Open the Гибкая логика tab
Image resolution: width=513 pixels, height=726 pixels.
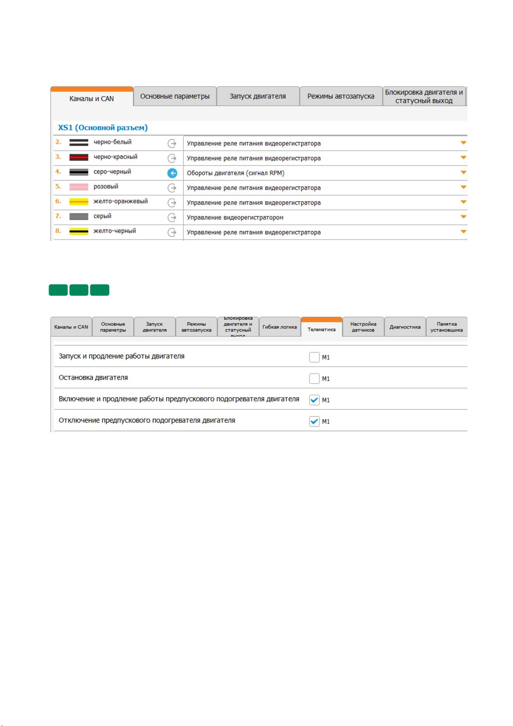(x=280, y=327)
